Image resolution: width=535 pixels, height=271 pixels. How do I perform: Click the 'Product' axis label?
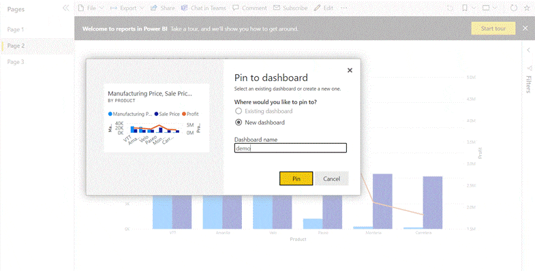pyautogui.click(x=298, y=239)
